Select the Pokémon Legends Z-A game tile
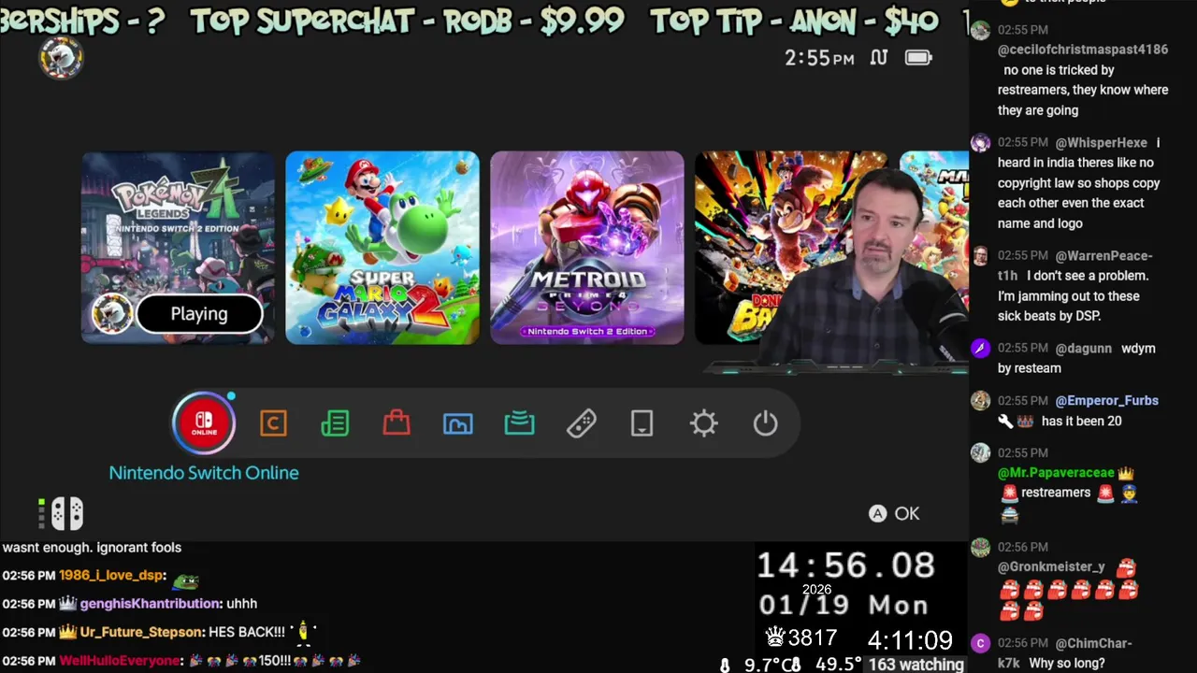1197x673 pixels. [178, 248]
